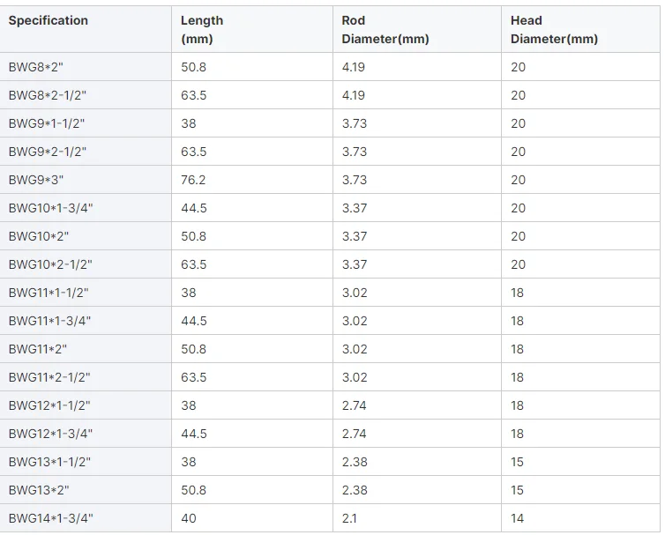665x535 pixels.
Task: Select the BWG13*2" specification cell
Action: (39, 490)
